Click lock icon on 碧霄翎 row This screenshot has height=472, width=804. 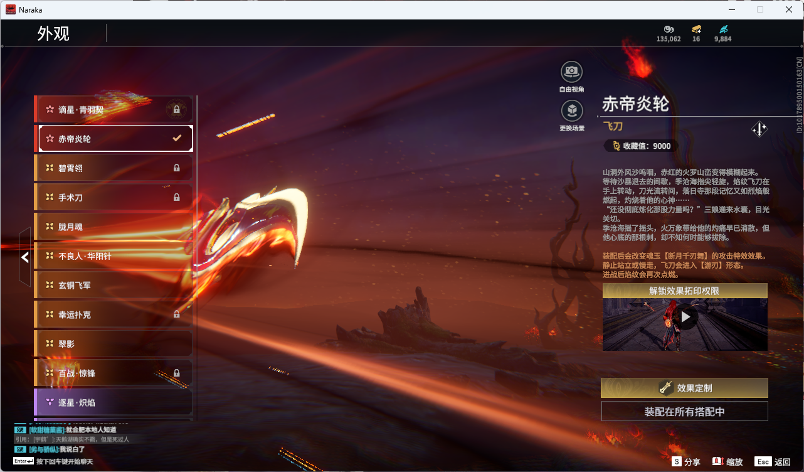click(176, 168)
